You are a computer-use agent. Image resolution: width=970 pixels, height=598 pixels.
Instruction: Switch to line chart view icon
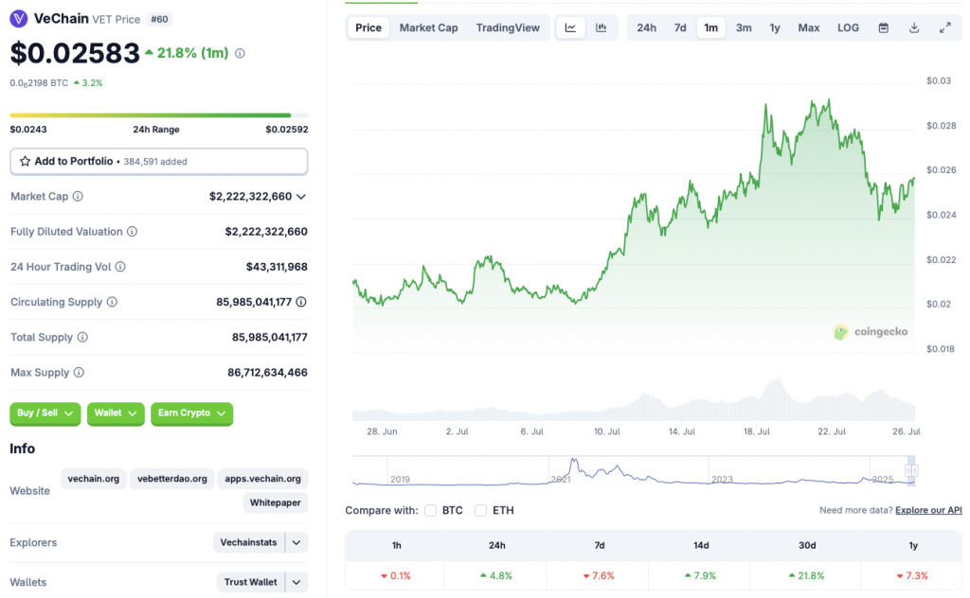coord(570,27)
